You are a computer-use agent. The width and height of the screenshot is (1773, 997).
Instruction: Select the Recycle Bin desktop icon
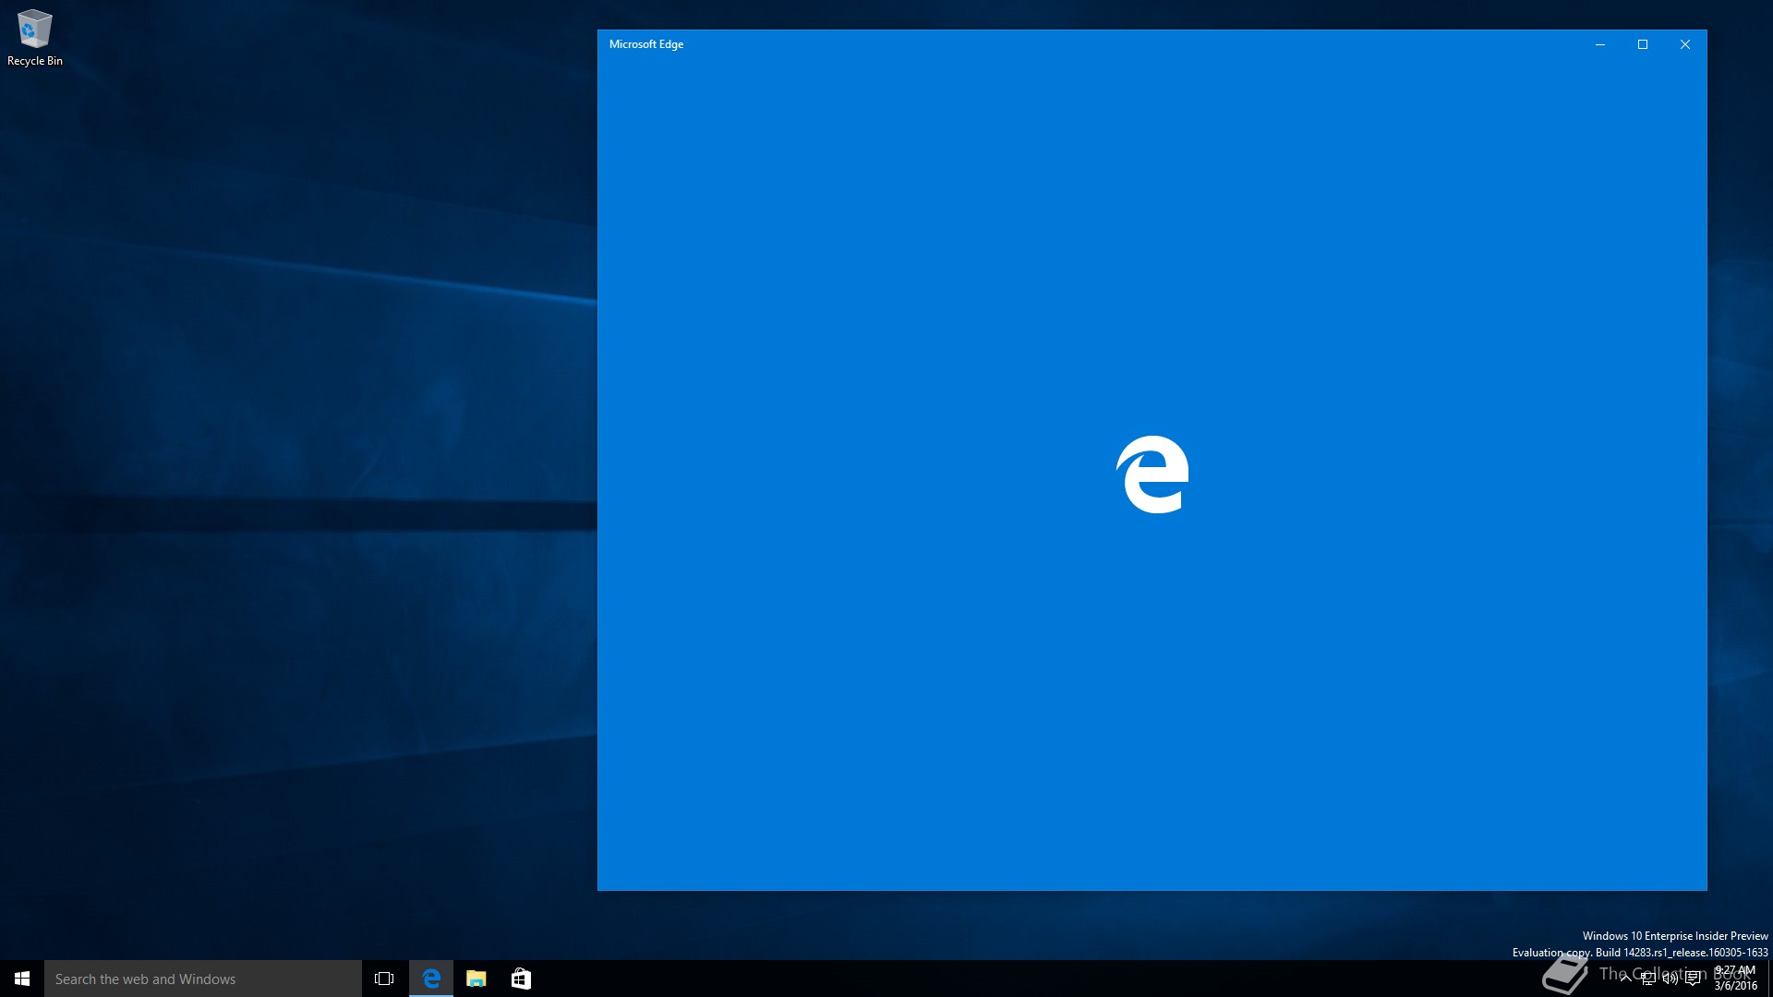pos(35,38)
